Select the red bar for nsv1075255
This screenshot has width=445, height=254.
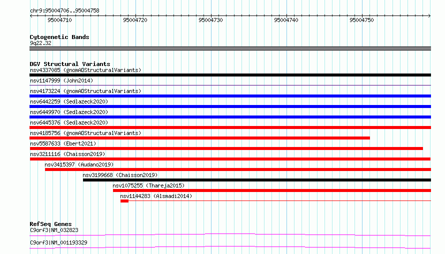tap(272, 190)
